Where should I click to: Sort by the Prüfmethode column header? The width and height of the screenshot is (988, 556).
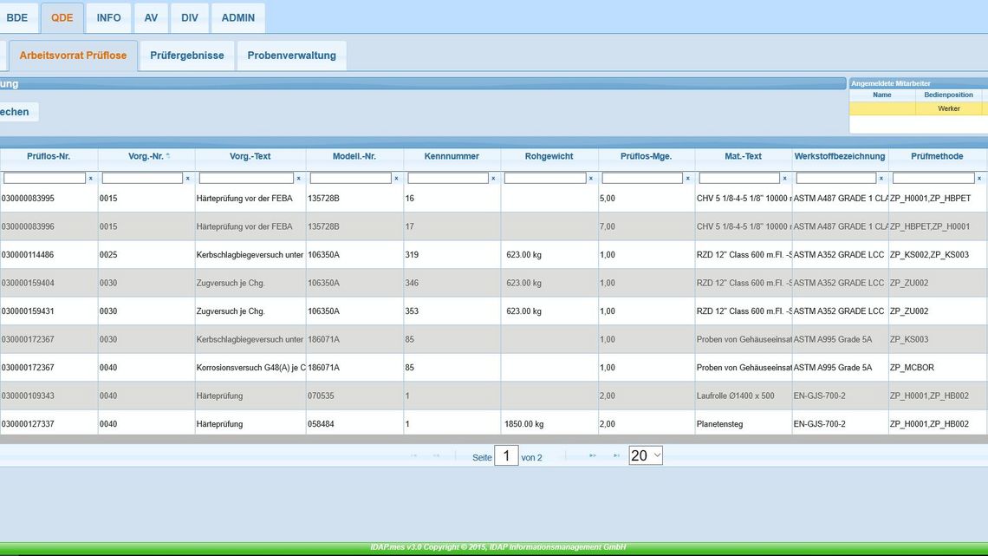click(x=937, y=156)
